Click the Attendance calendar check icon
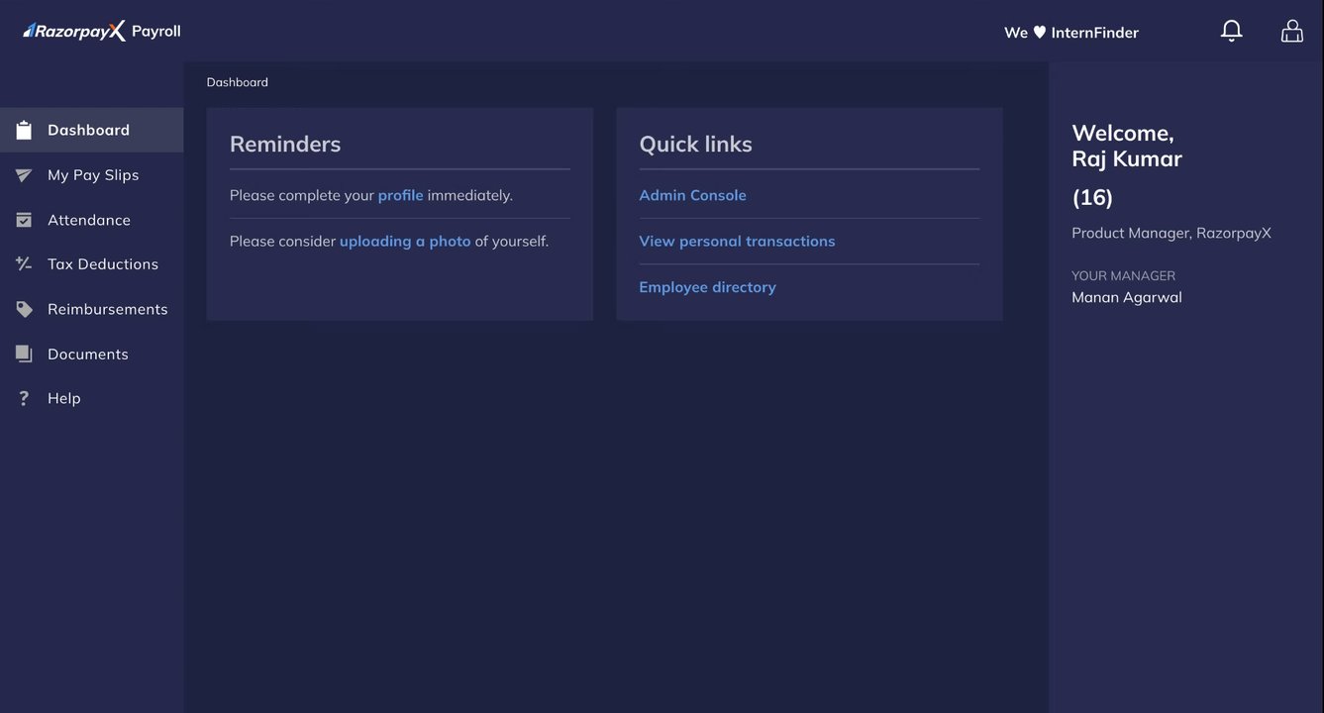This screenshot has width=1324, height=713. pos(24,220)
